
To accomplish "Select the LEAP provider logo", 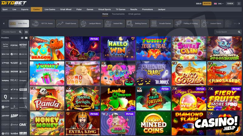I will pos(14,116).
